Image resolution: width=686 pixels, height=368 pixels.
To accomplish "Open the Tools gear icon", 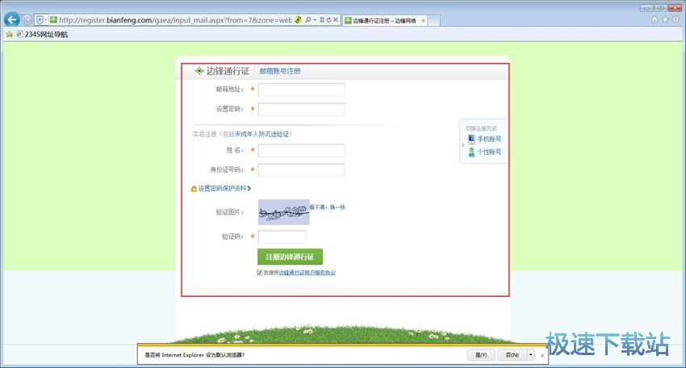I will pos(676,19).
